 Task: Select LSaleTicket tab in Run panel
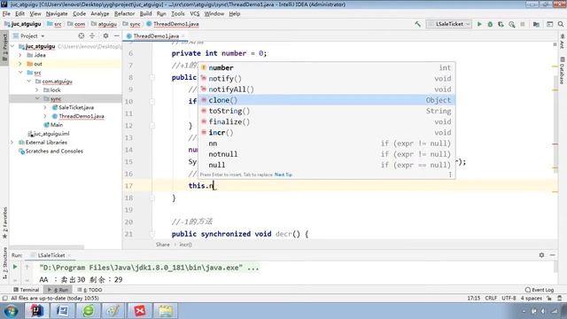51,255
